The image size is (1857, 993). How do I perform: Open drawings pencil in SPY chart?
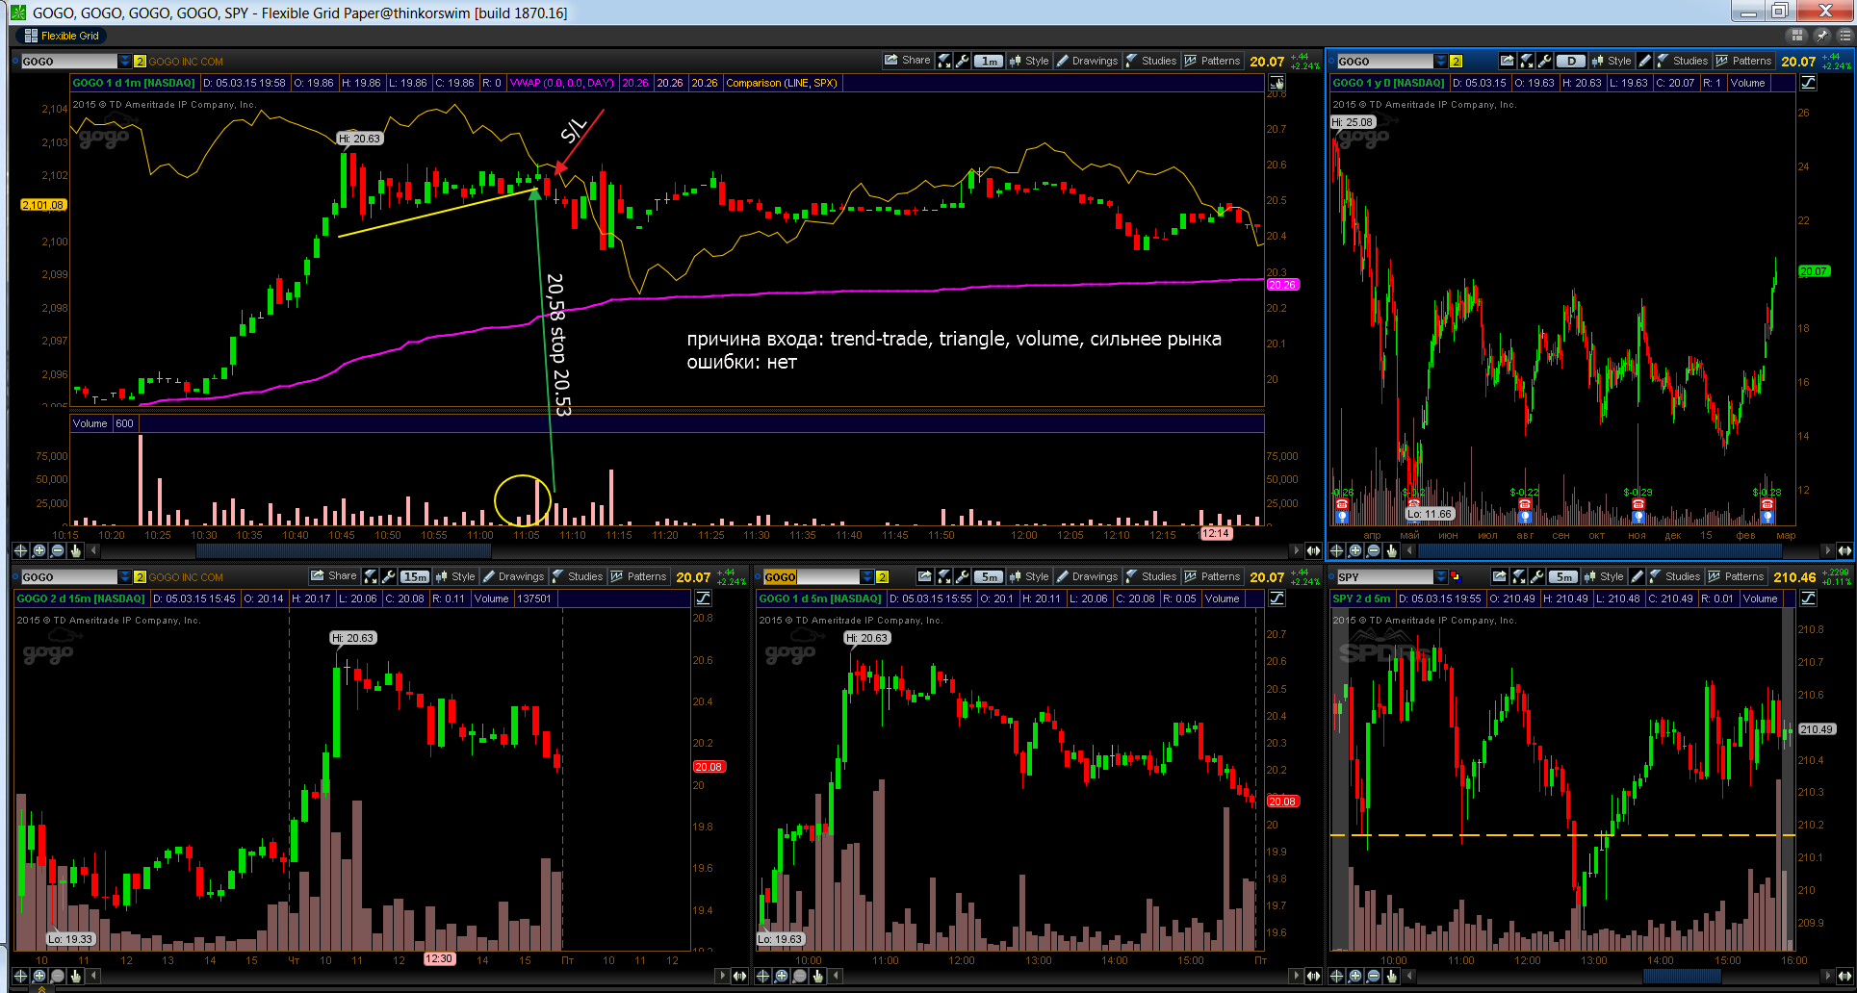(x=1638, y=576)
